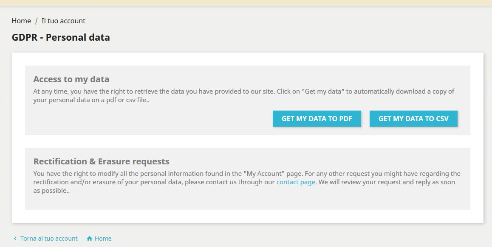Download personal data with GET MY DATA TO PDF
Viewport: 492px width, 247px height.
tap(317, 119)
